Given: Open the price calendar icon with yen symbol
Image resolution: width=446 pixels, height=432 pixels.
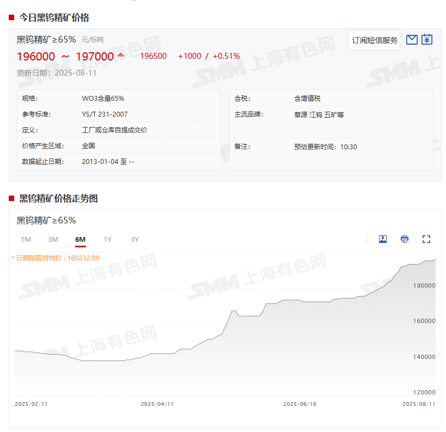Looking at the screenshot, I should 427,40.
